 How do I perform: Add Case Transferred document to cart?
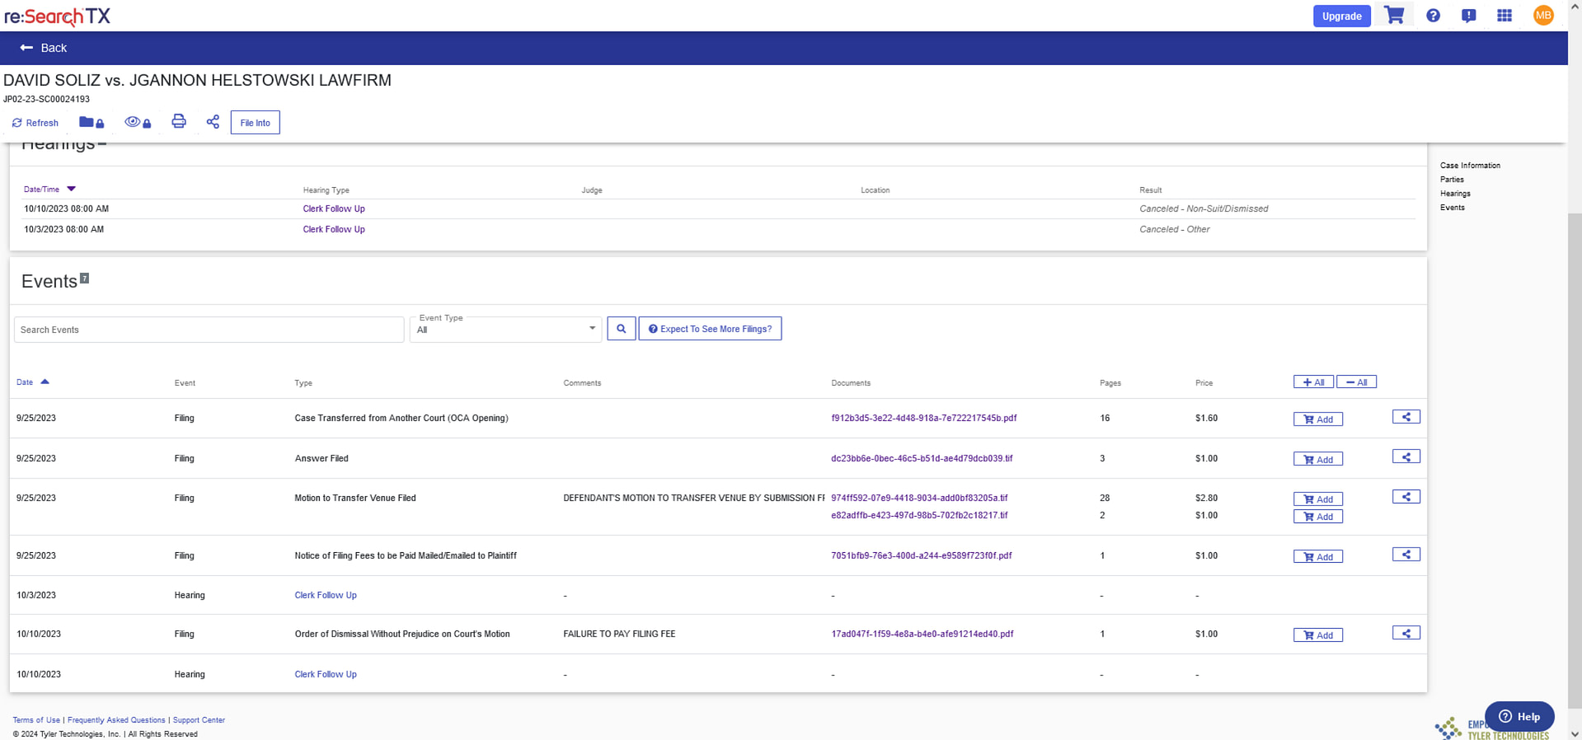click(1317, 419)
